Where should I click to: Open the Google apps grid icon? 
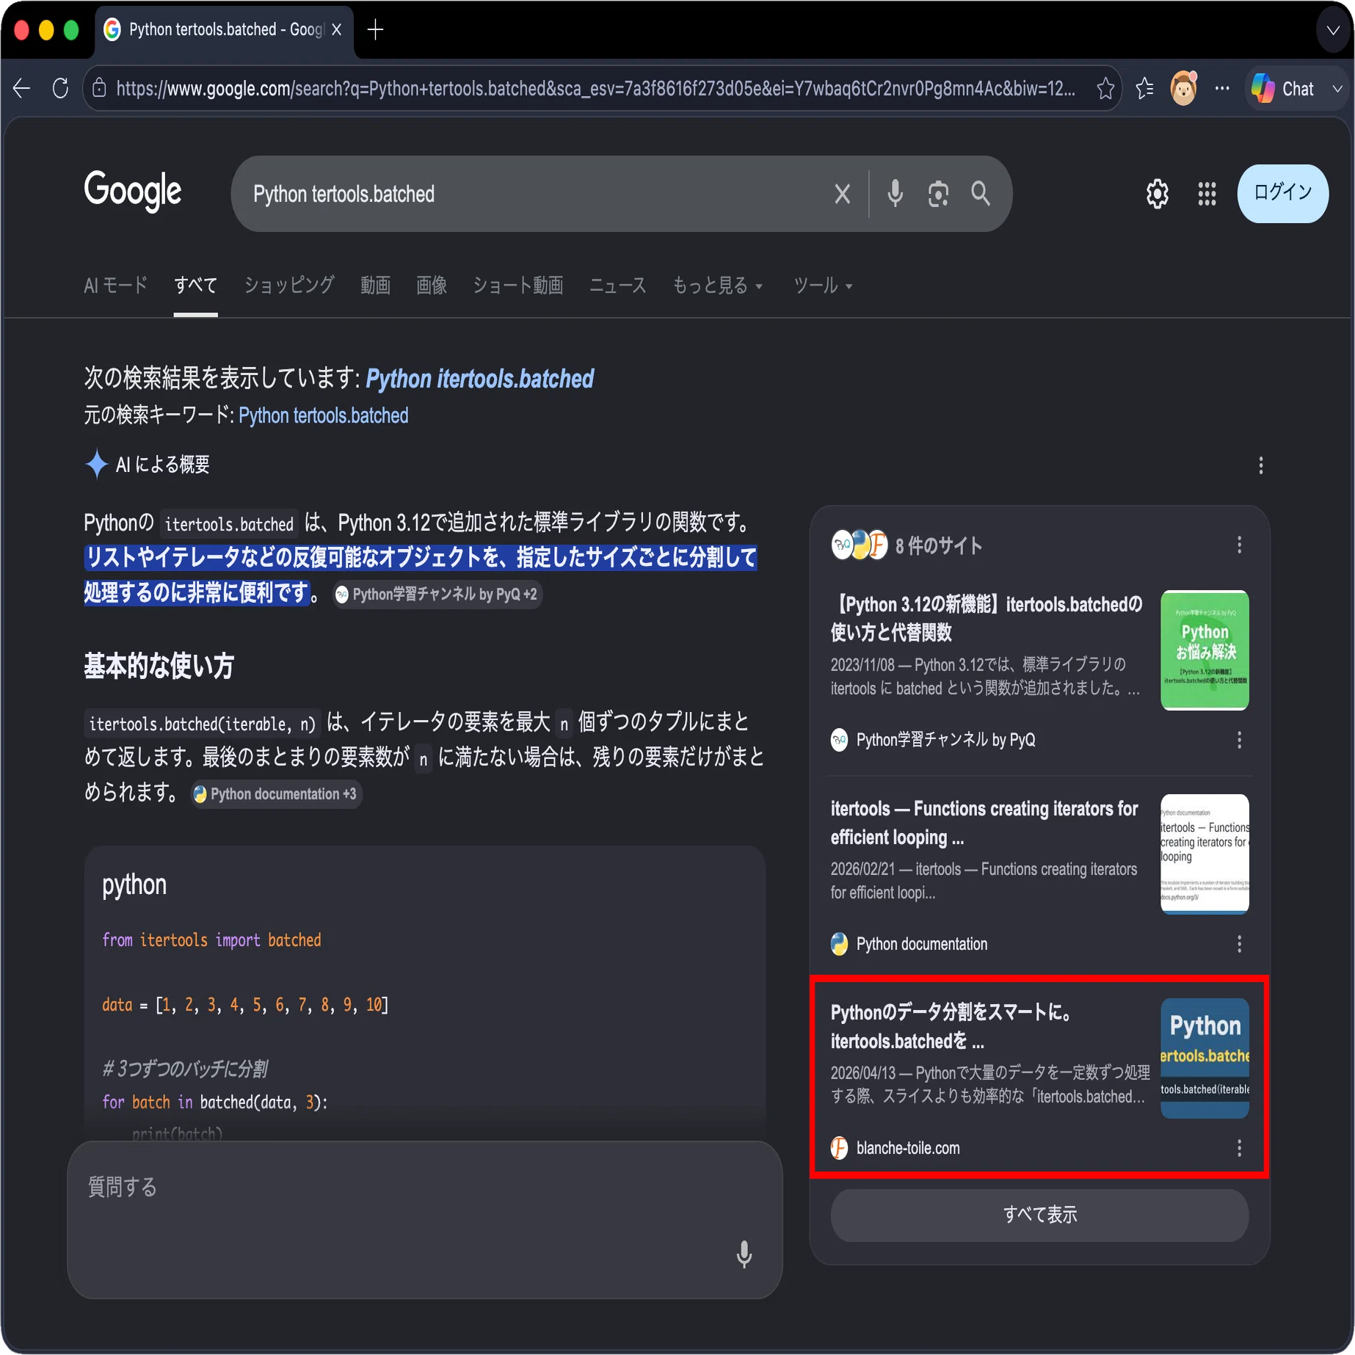(1207, 194)
